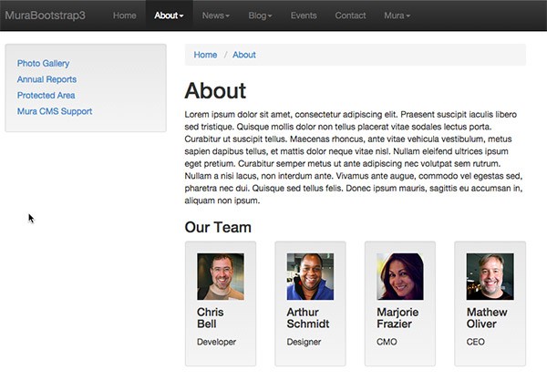
Task: Select the Arthur Schmidt name heading
Action: coord(308,318)
